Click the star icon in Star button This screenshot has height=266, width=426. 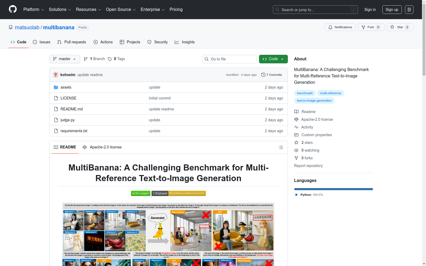[392, 27]
